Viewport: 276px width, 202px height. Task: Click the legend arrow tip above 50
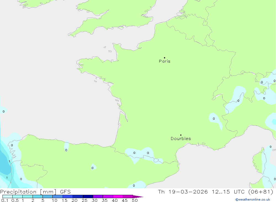pos(138,196)
